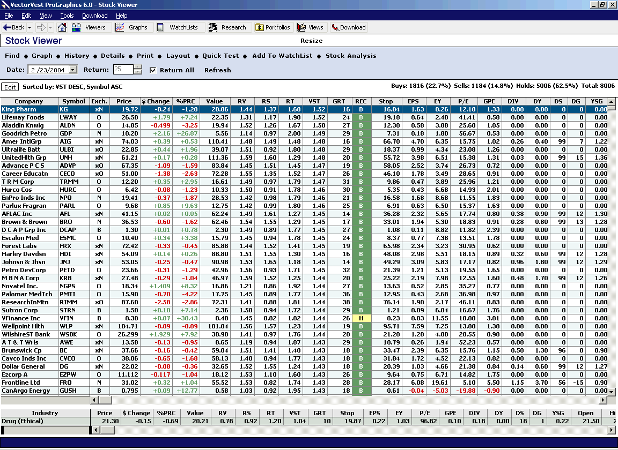Open Graphs from the toolbar

click(x=132, y=27)
